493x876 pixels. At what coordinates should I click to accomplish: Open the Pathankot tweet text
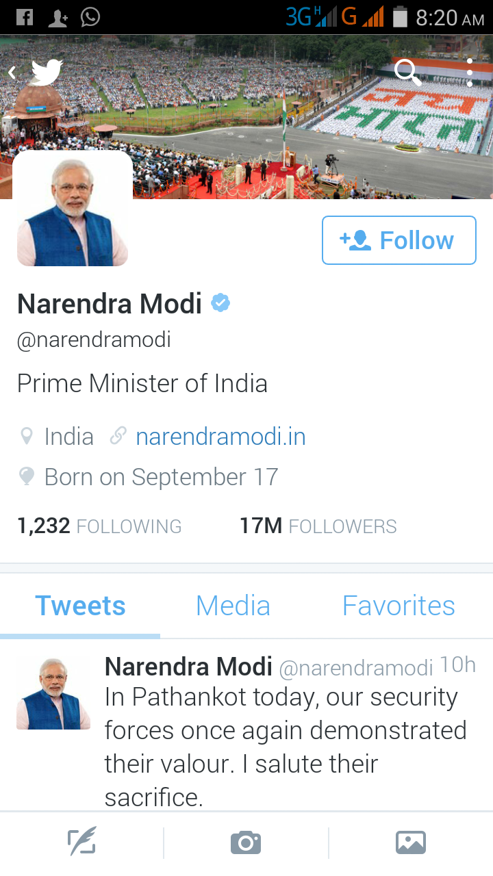click(x=286, y=747)
